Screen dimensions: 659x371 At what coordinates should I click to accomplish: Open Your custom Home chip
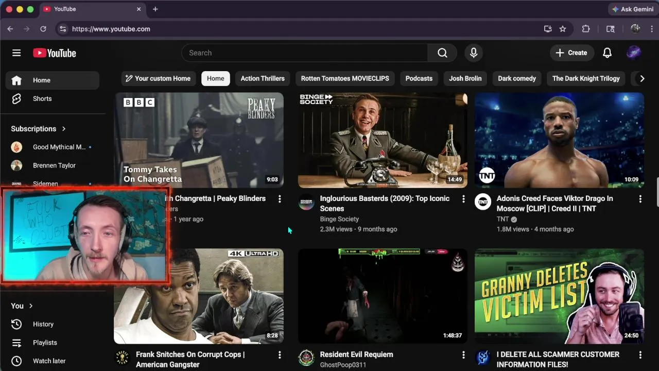[x=159, y=78]
